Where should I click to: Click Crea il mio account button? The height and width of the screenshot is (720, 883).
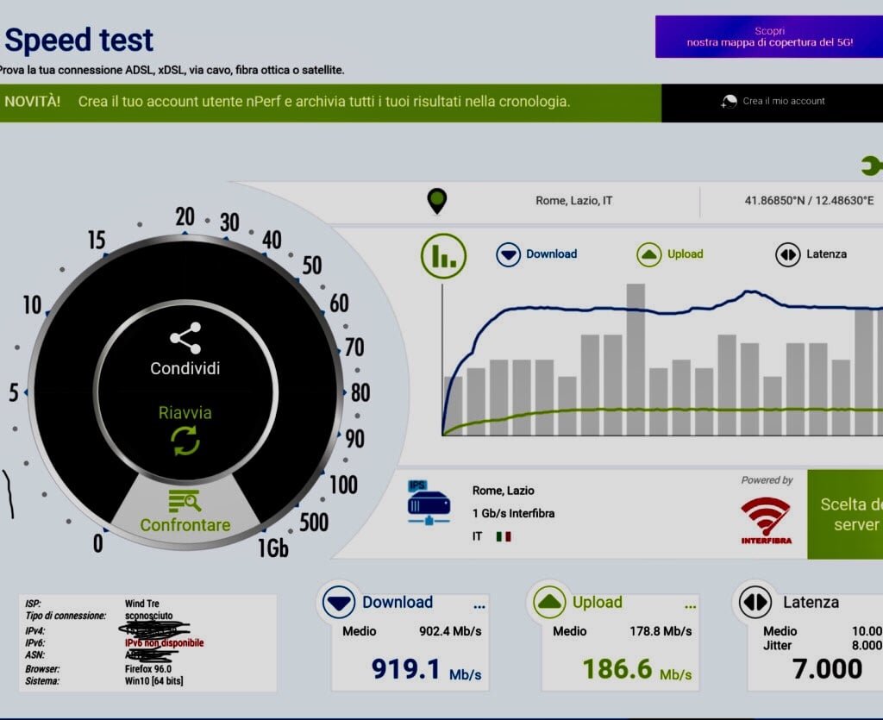pyautogui.click(x=772, y=102)
